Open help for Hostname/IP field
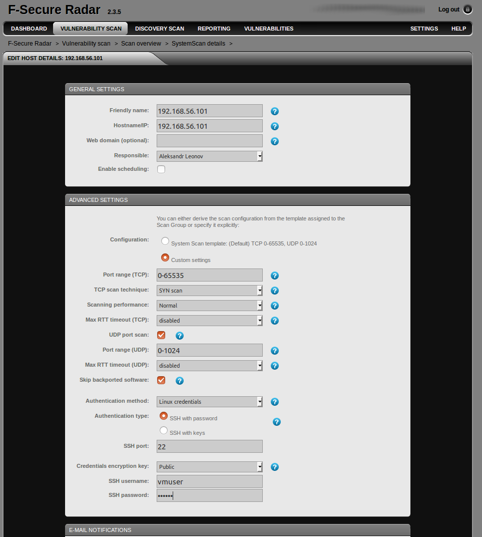 pos(275,126)
